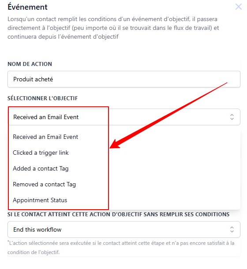Click the NOM DE ACTION label
Screen dimensions: 247x269
point(30,64)
